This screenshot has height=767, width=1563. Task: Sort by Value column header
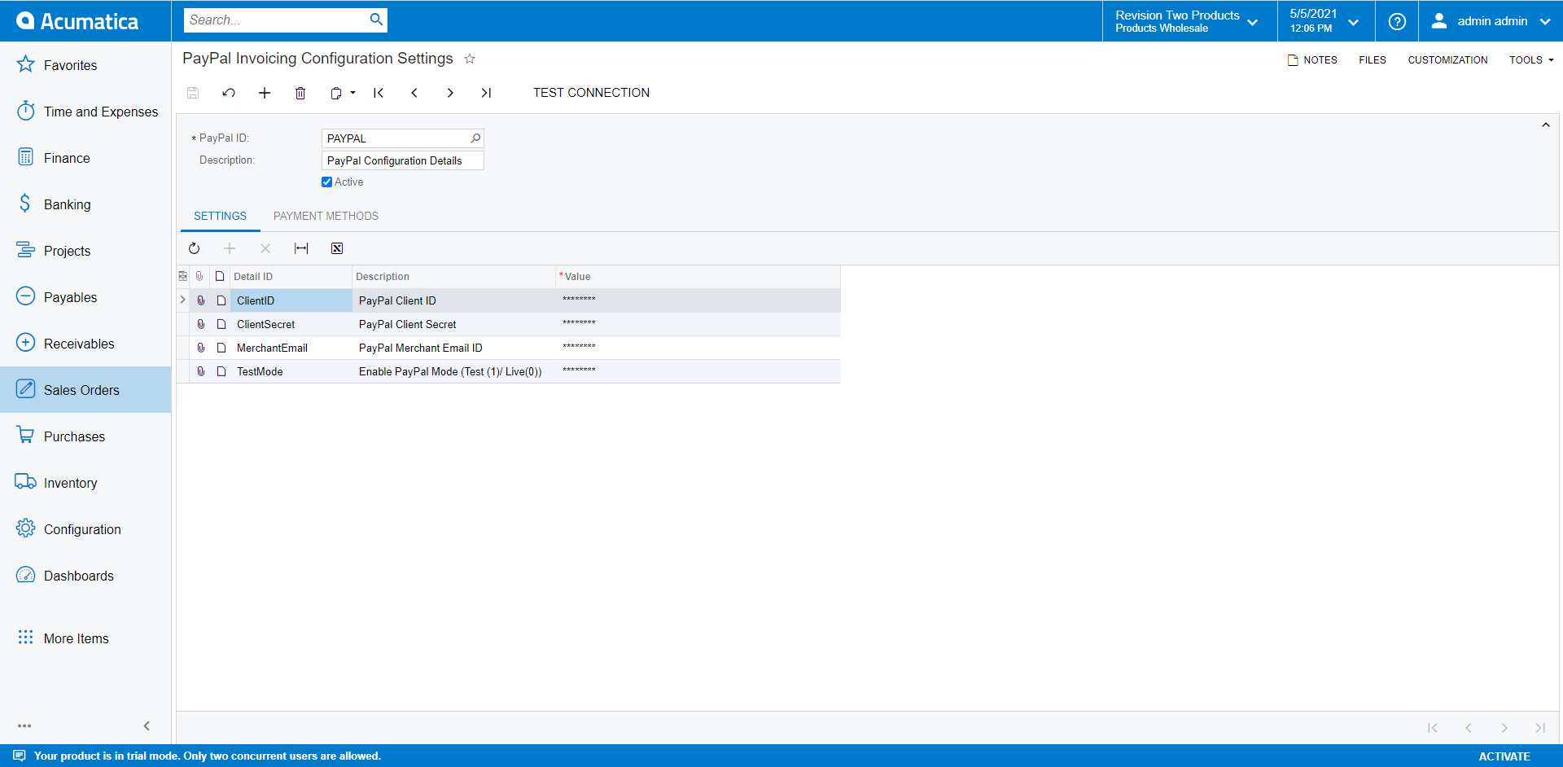698,277
